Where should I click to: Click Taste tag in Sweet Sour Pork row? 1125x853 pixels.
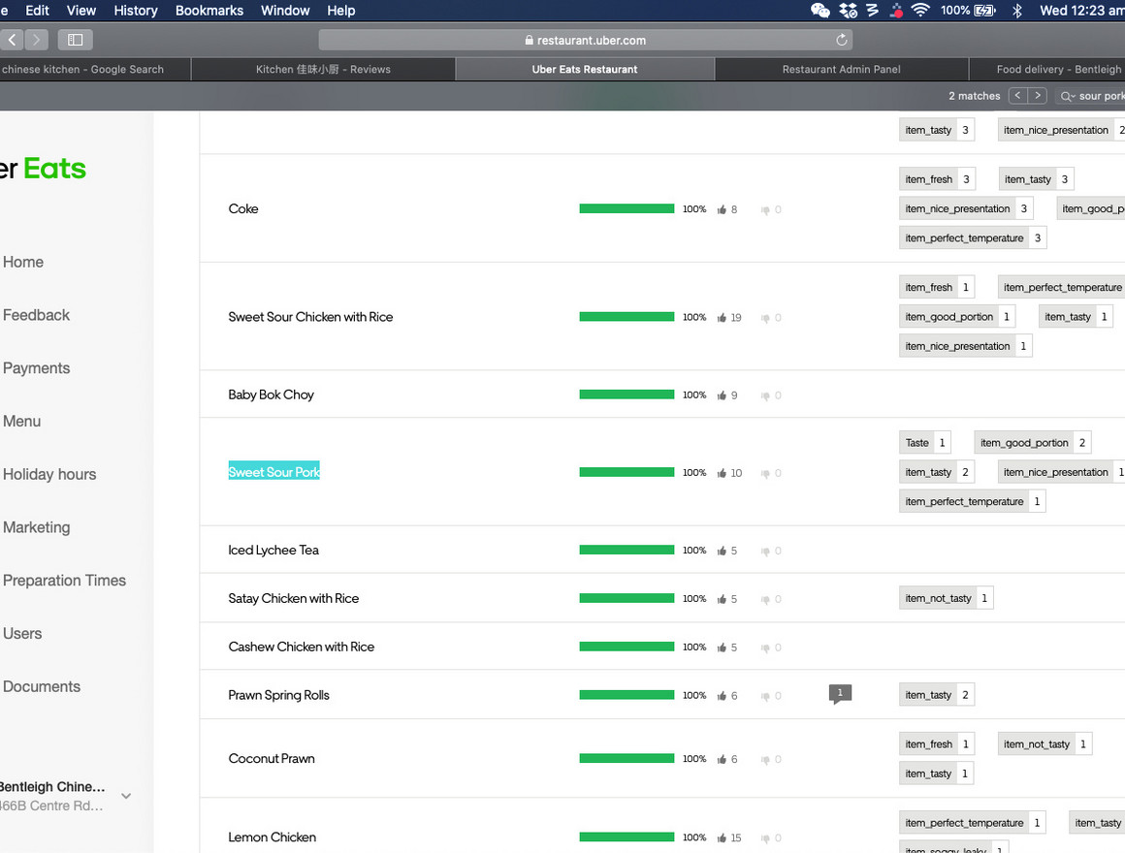point(925,443)
